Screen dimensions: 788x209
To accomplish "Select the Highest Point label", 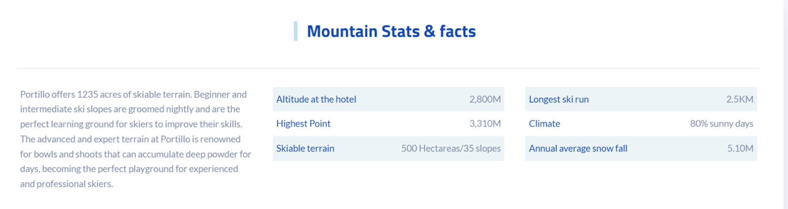I will click(x=303, y=124).
